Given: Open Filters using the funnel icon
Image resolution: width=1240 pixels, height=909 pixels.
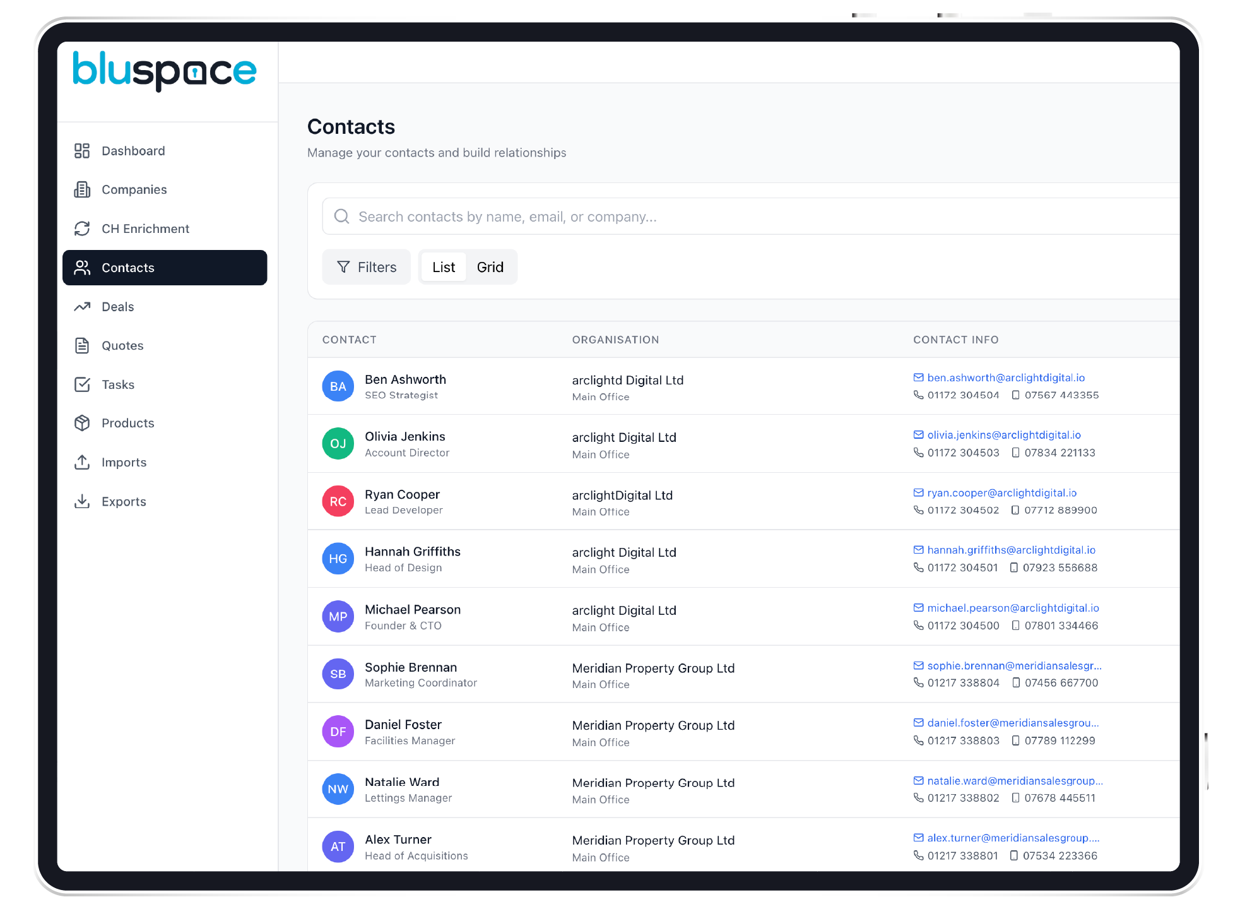Looking at the screenshot, I should (x=344, y=267).
